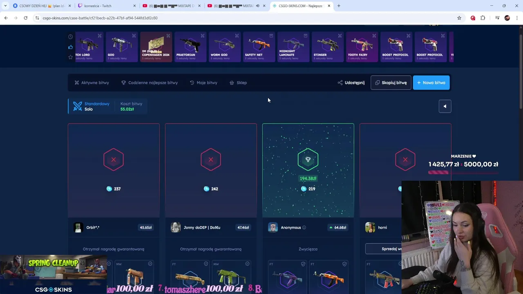Image resolution: width=523 pixels, height=294 pixels.
Task: Reload the page
Action: pyautogui.click(x=25, y=18)
